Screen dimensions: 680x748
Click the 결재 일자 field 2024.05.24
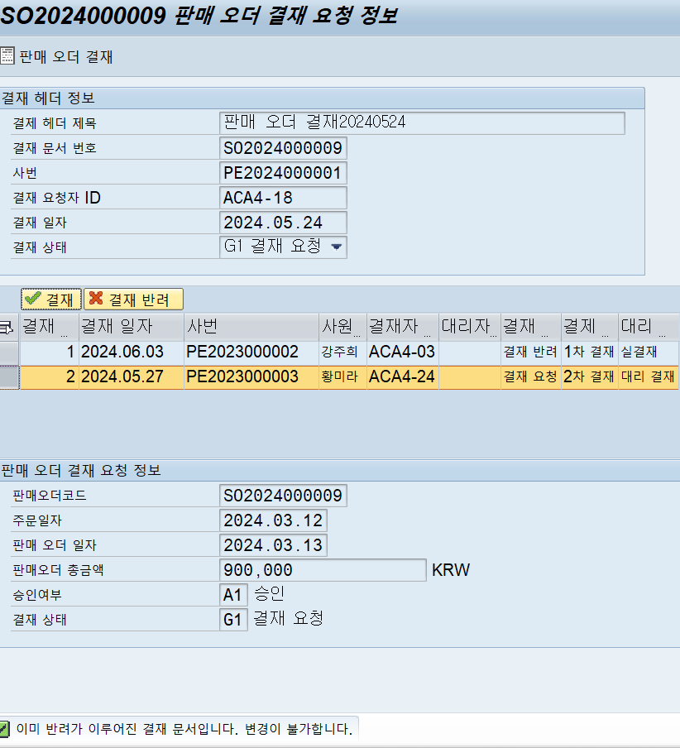click(x=283, y=223)
